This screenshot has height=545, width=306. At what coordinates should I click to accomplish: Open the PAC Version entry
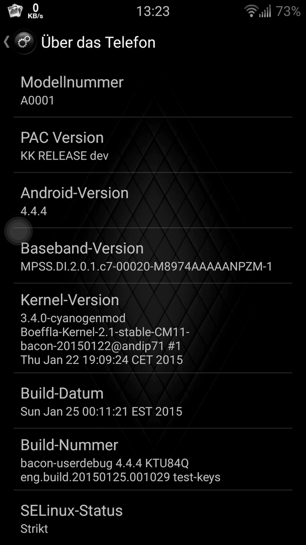[153, 145]
